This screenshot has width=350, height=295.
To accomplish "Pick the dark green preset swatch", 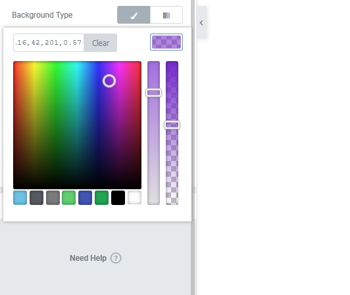I will 102,198.
